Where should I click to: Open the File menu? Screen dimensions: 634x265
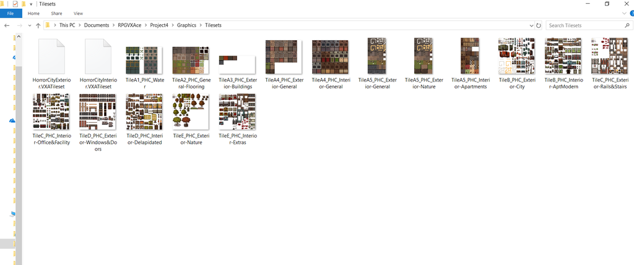[11, 13]
